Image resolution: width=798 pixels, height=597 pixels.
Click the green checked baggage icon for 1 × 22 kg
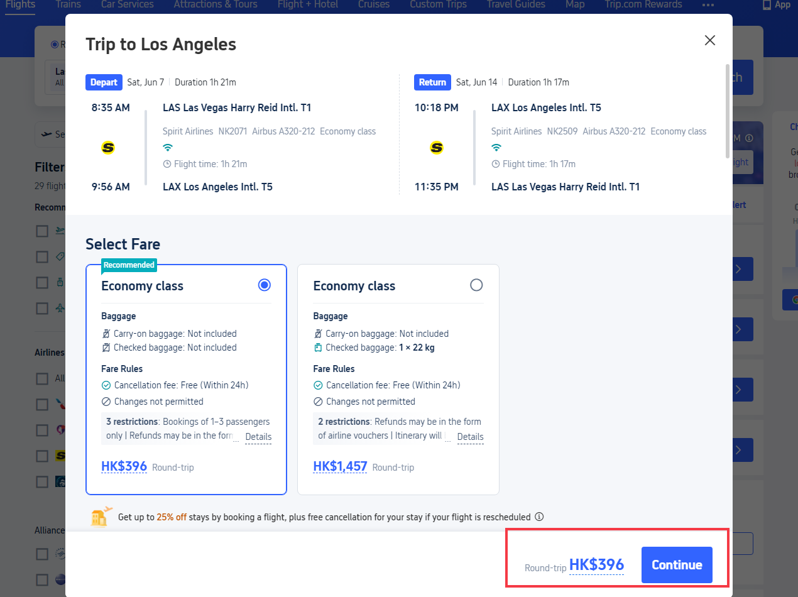pyautogui.click(x=318, y=348)
